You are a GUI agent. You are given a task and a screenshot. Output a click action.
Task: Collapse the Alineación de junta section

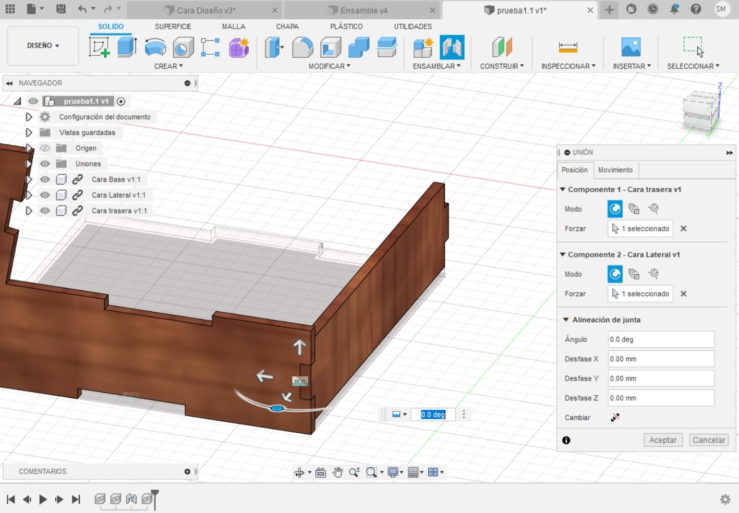[x=566, y=320]
